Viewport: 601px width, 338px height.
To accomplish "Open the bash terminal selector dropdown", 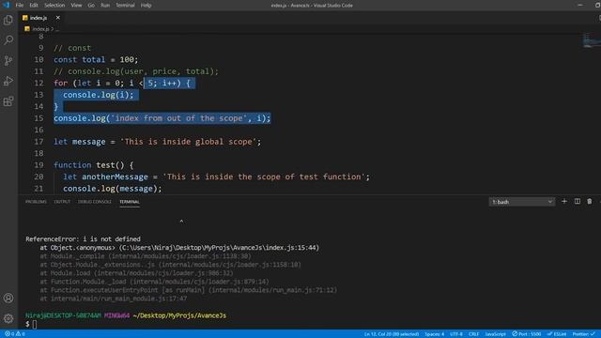I will pos(522,202).
